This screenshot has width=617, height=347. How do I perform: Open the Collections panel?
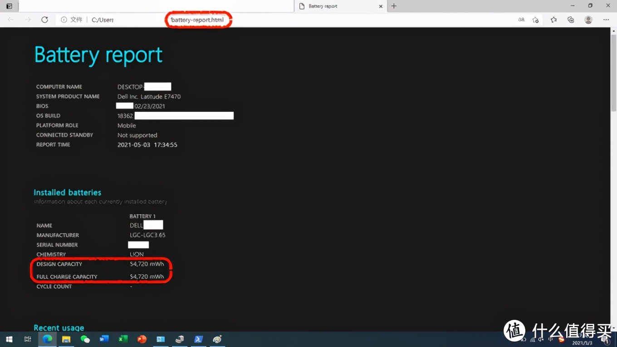(x=571, y=19)
